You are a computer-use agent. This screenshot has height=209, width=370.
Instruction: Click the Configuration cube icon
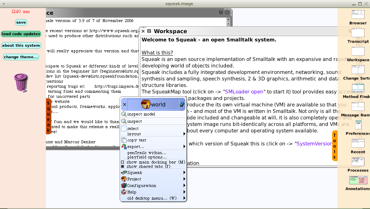124,186
